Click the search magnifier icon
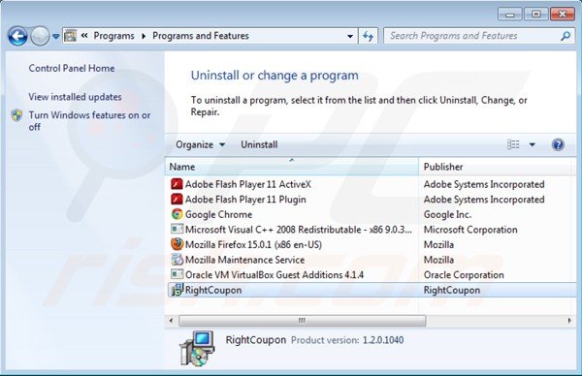The image size is (582, 376). [566, 36]
